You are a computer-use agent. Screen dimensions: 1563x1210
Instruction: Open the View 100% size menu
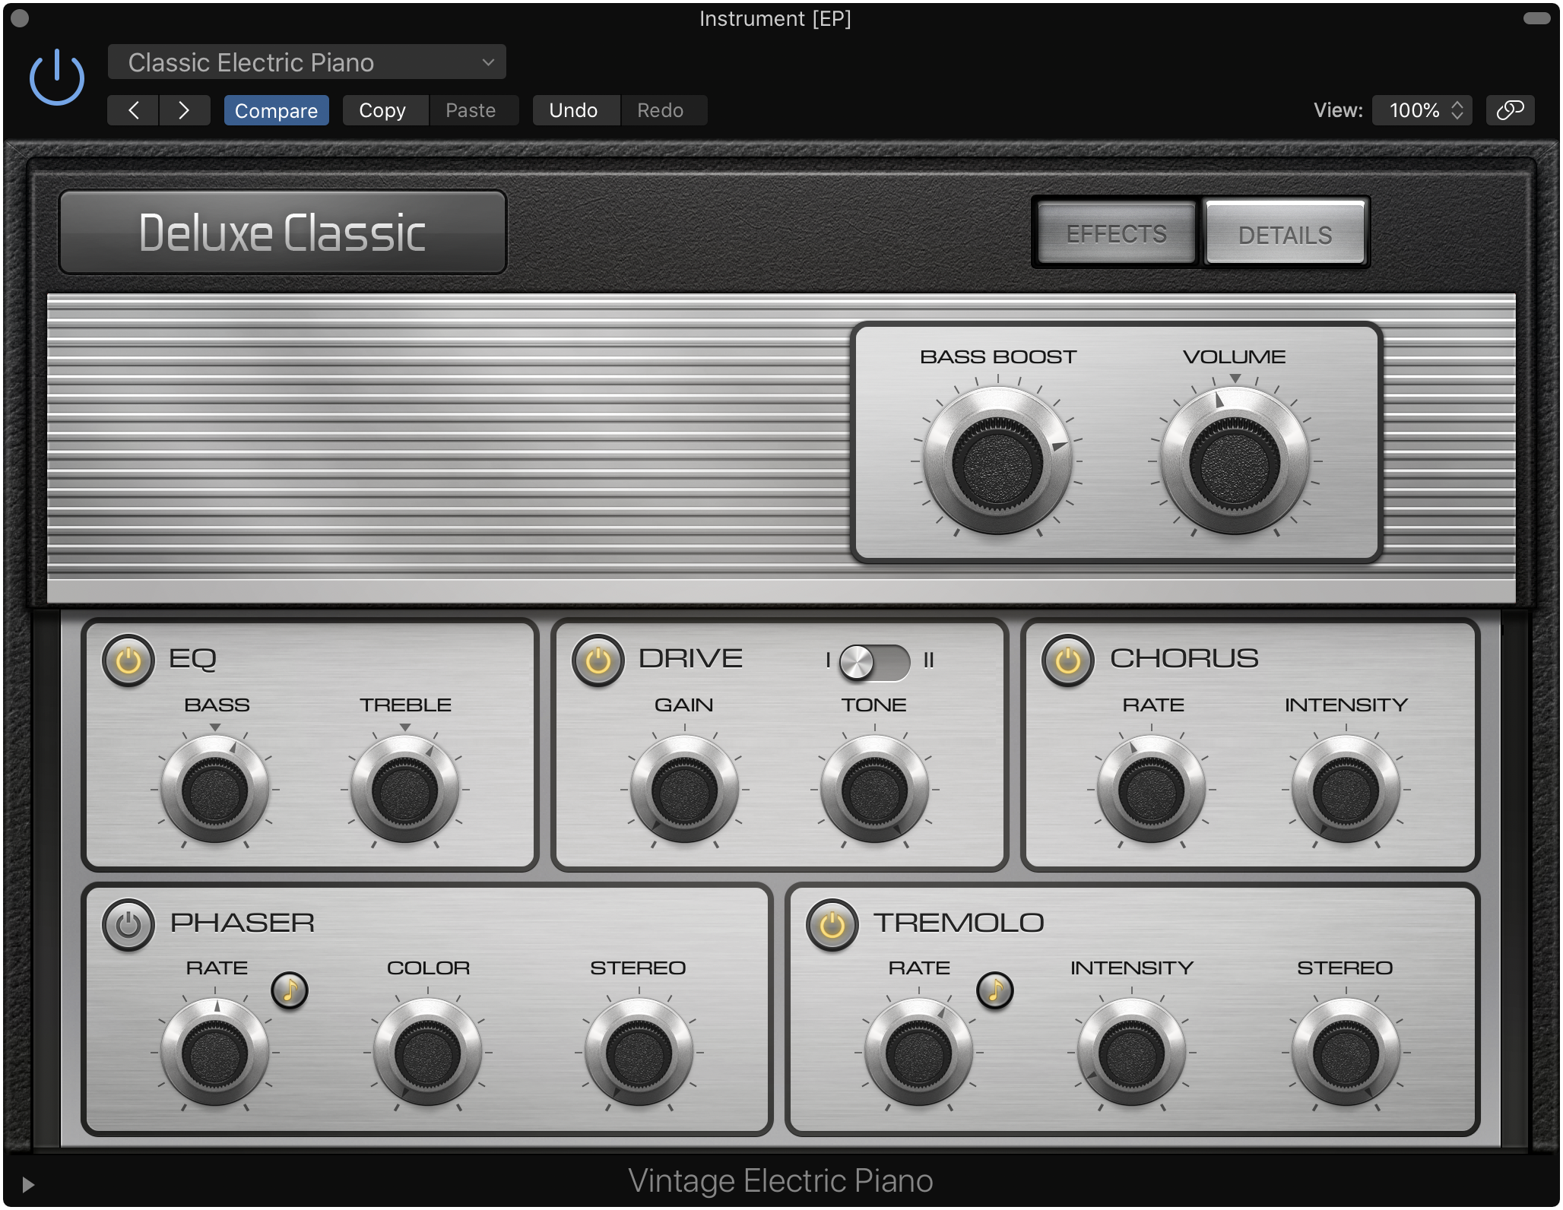[1422, 110]
